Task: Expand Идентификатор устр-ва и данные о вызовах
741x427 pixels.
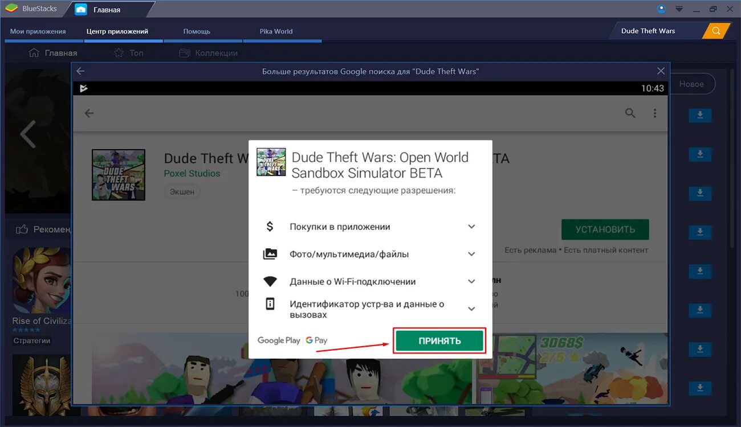Action: pos(471,309)
